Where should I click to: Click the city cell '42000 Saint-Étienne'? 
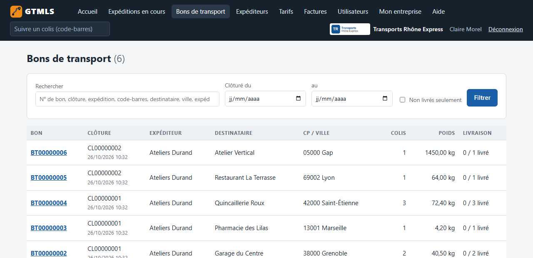[331, 203]
